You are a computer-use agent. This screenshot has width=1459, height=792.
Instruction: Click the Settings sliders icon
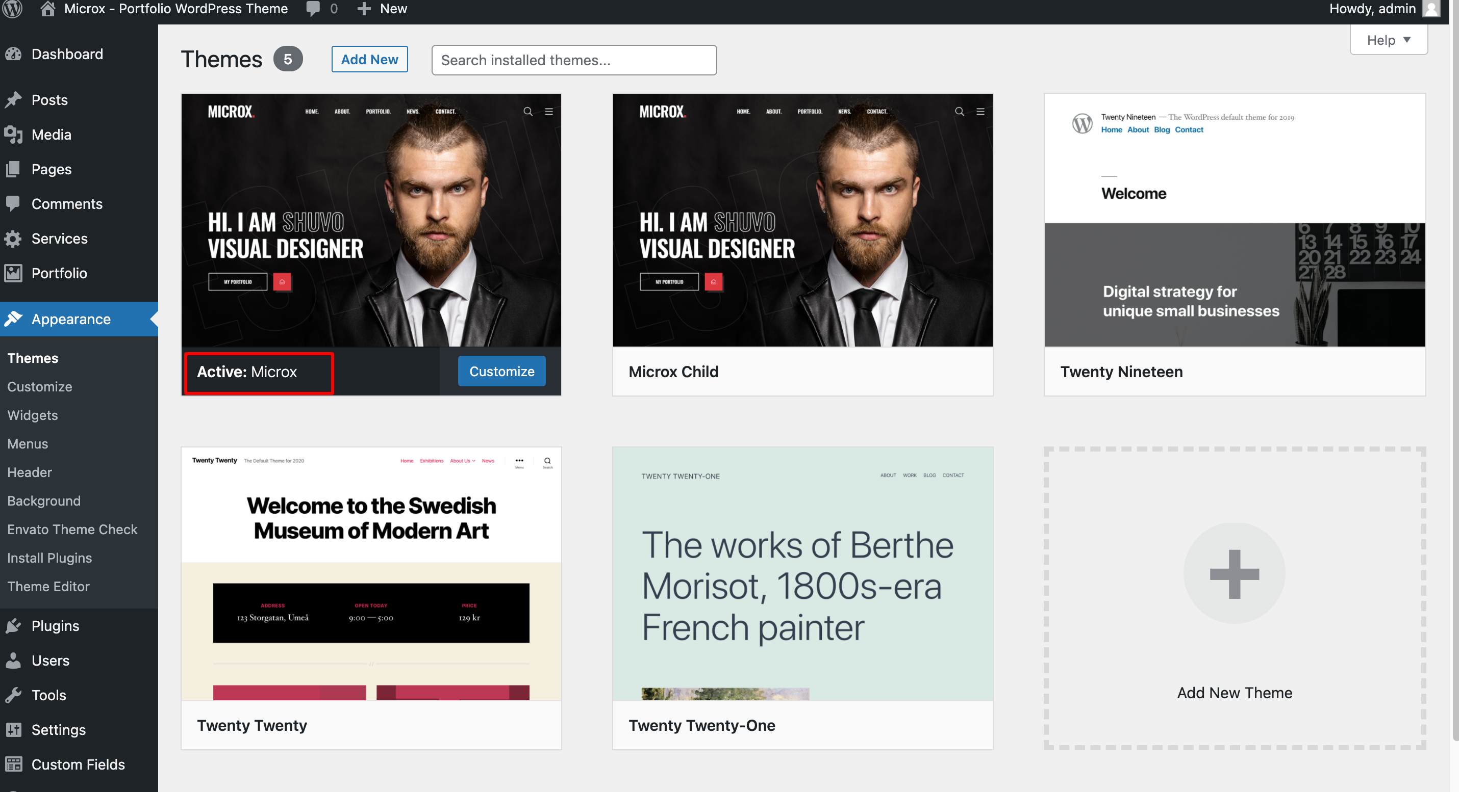point(13,730)
